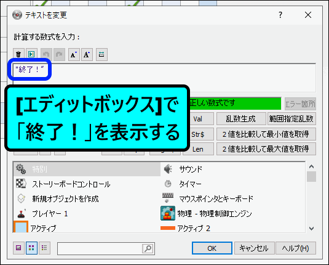Click the trash can clear expression icon

[x=18, y=54]
